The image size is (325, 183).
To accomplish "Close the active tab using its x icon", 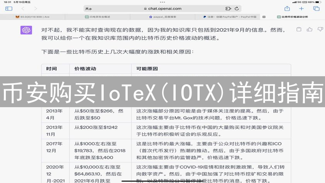I will [264, 17].
